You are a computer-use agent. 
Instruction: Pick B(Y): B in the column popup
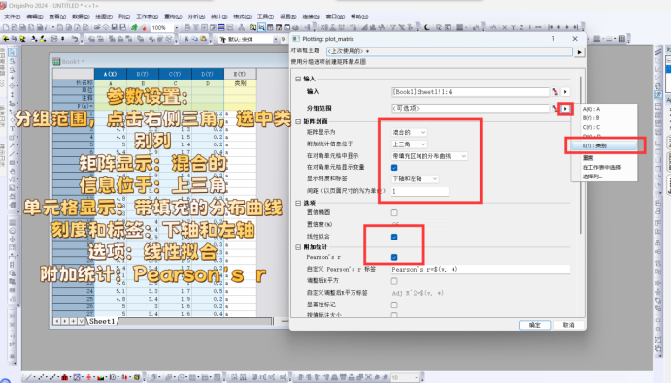[591, 118]
